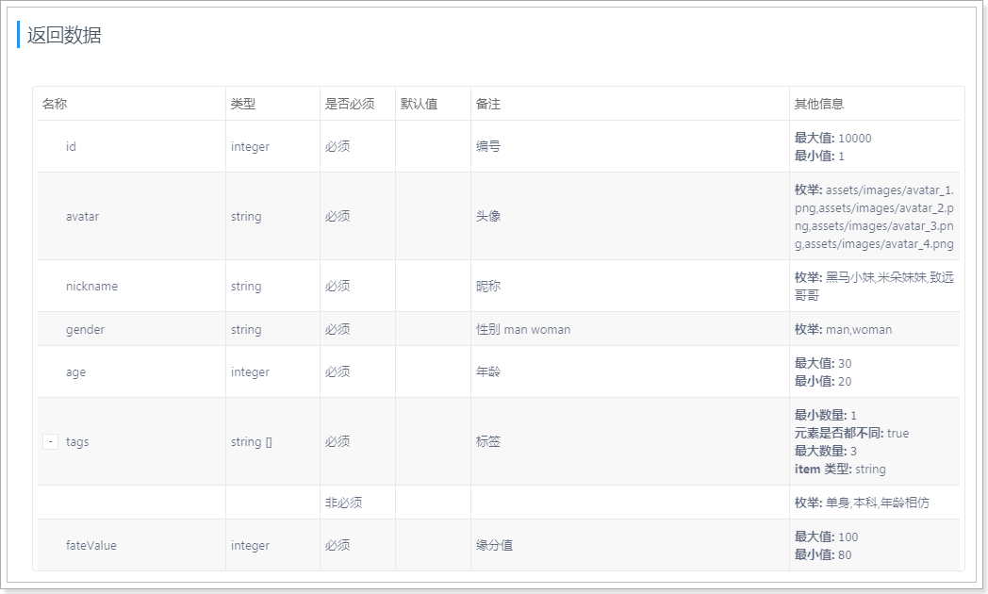Image resolution: width=988 pixels, height=594 pixels.
Task: Click the 缘分值 remark cell
Action: 494,545
